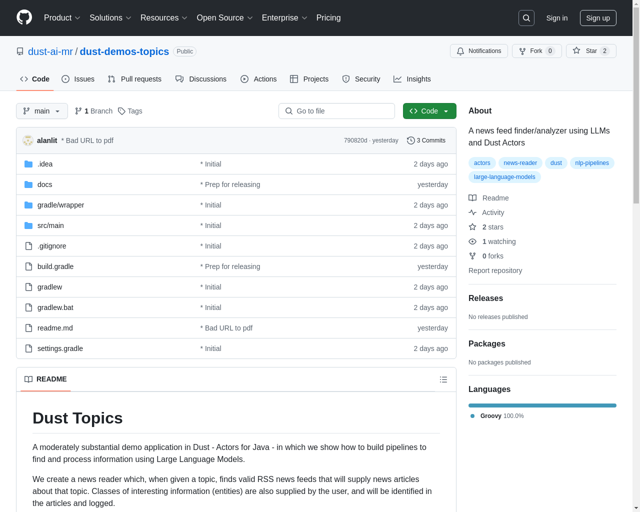Click the stars icon in About
640x512 pixels.
(472, 227)
